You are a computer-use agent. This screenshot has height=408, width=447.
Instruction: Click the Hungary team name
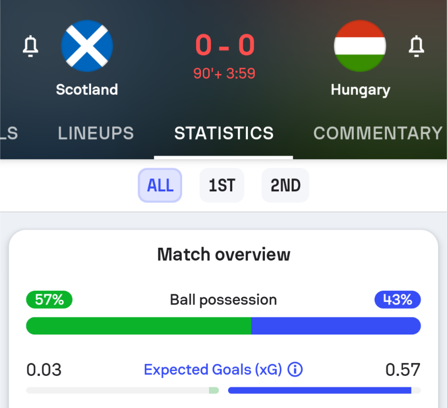click(360, 90)
